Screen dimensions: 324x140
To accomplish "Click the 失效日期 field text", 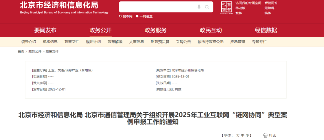I will (166, 83).
